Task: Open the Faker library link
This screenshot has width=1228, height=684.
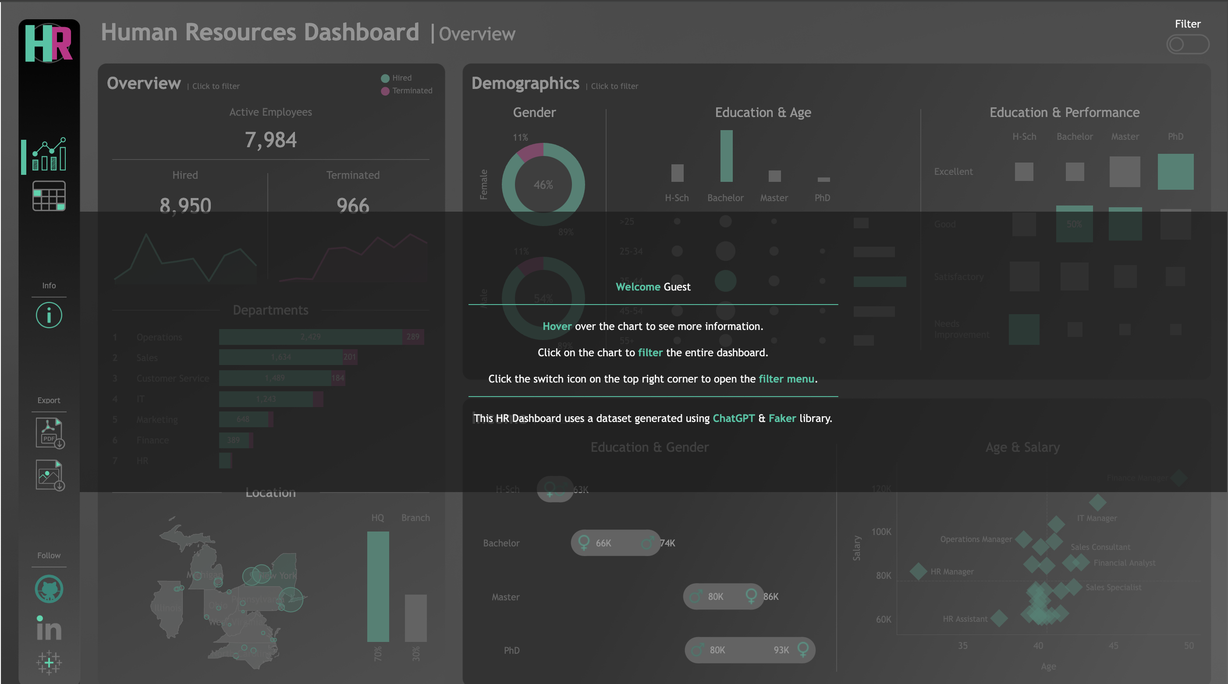Action: tap(781, 418)
